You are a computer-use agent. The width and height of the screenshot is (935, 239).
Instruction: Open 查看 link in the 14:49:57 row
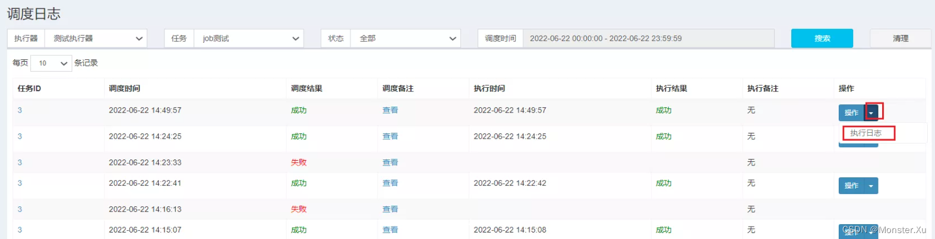coord(390,110)
